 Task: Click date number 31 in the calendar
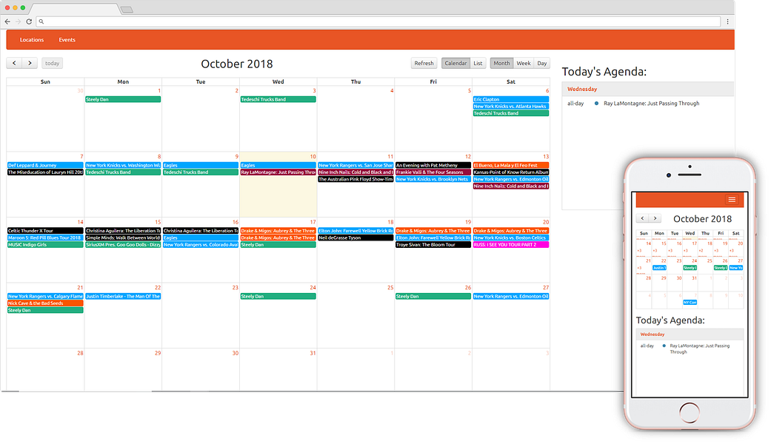(x=313, y=353)
